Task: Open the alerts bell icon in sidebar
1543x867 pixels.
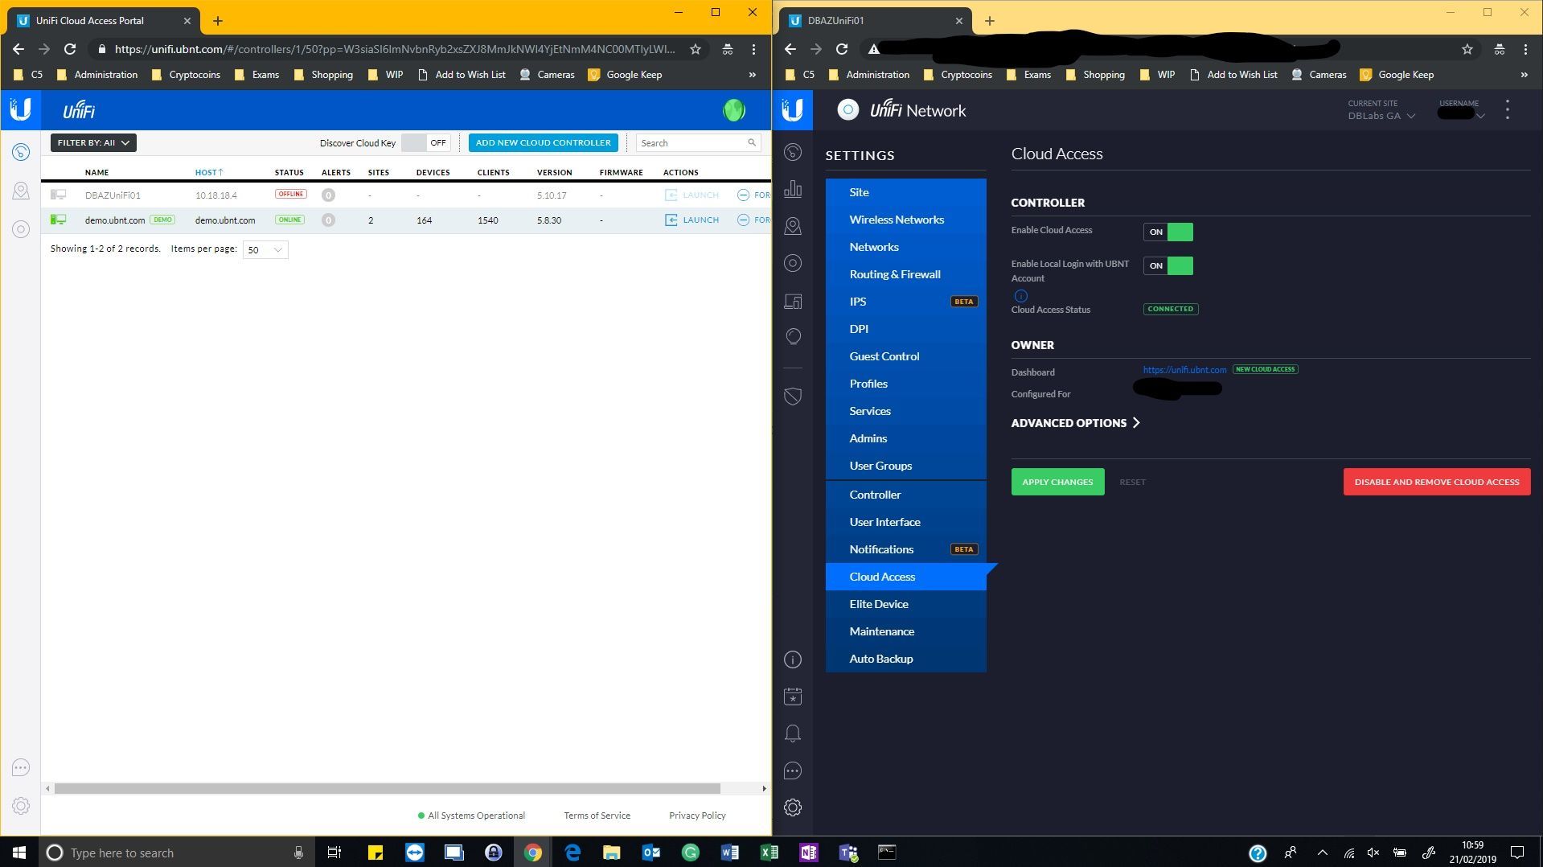Action: 793,733
